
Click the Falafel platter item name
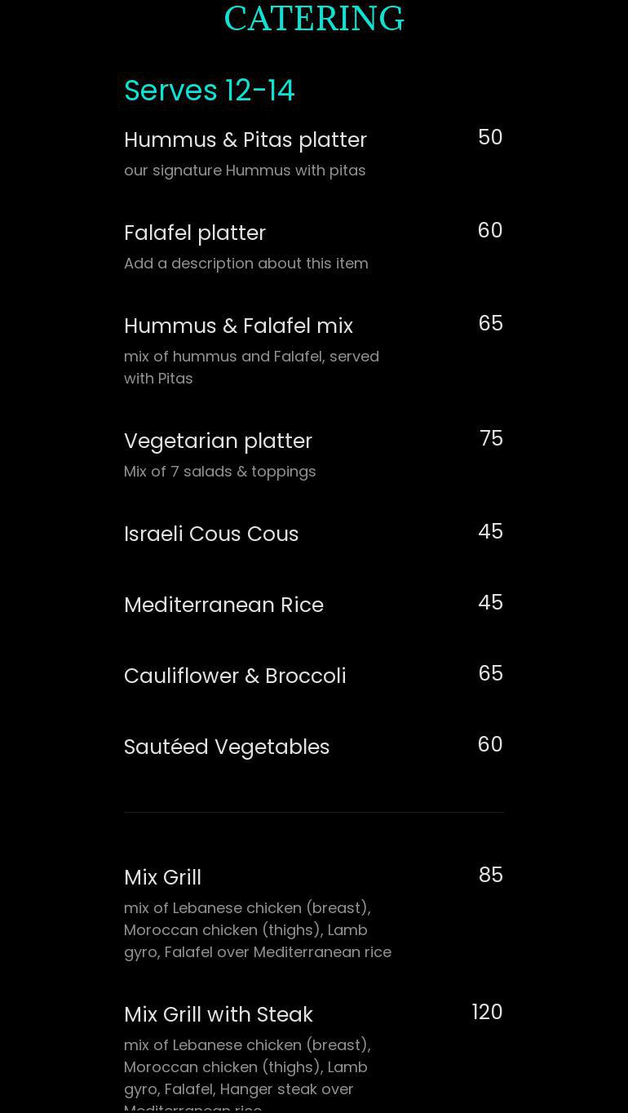pyautogui.click(x=195, y=233)
